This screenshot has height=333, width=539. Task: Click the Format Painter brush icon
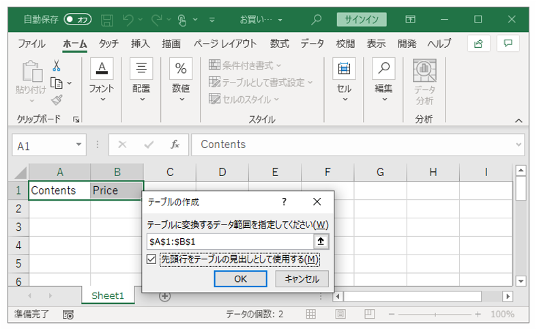(57, 100)
